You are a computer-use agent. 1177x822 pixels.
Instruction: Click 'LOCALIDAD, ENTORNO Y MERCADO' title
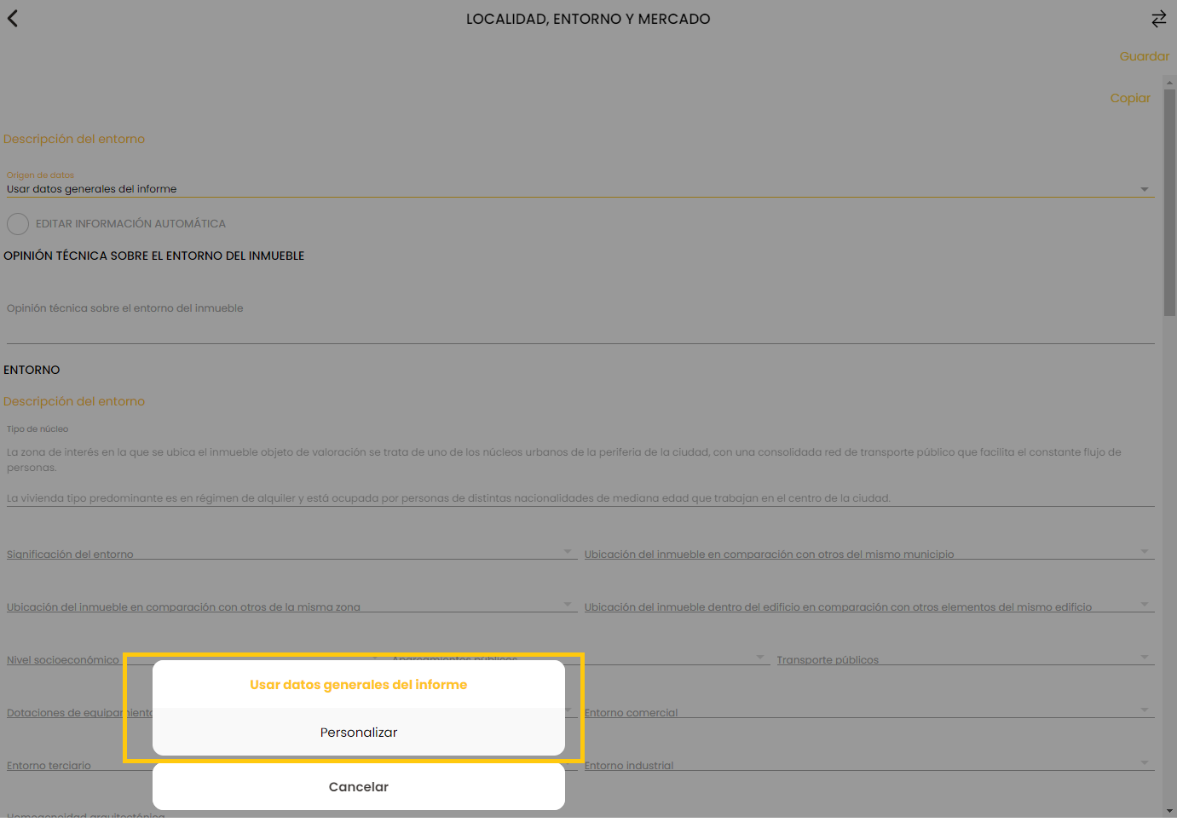click(588, 19)
